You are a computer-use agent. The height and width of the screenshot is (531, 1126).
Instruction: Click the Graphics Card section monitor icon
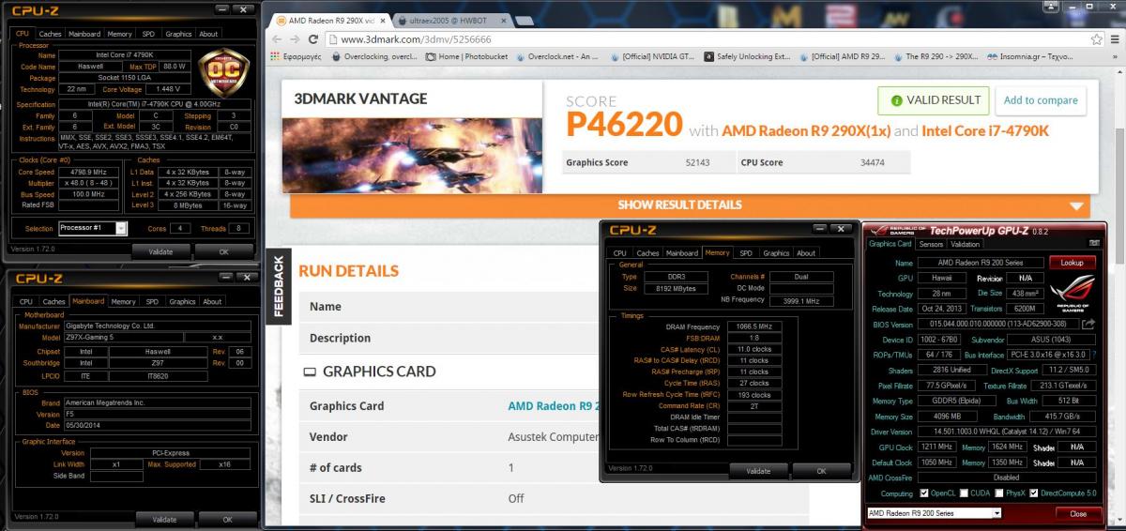pyautogui.click(x=310, y=372)
